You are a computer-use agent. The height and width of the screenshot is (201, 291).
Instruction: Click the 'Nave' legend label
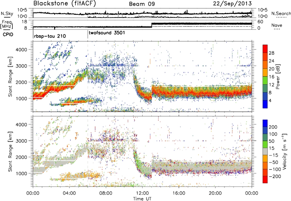277,25
